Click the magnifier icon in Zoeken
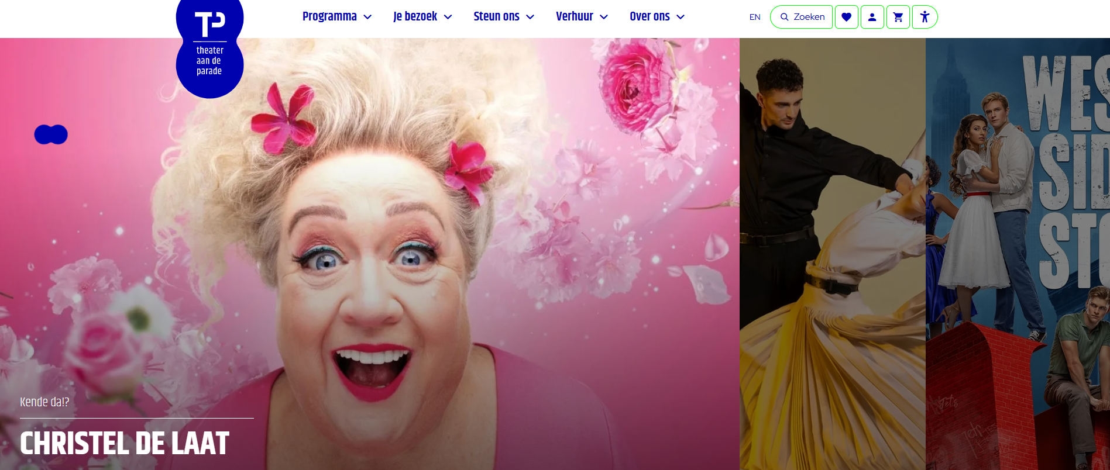Image resolution: width=1110 pixels, height=470 pixels. (784, 17)
